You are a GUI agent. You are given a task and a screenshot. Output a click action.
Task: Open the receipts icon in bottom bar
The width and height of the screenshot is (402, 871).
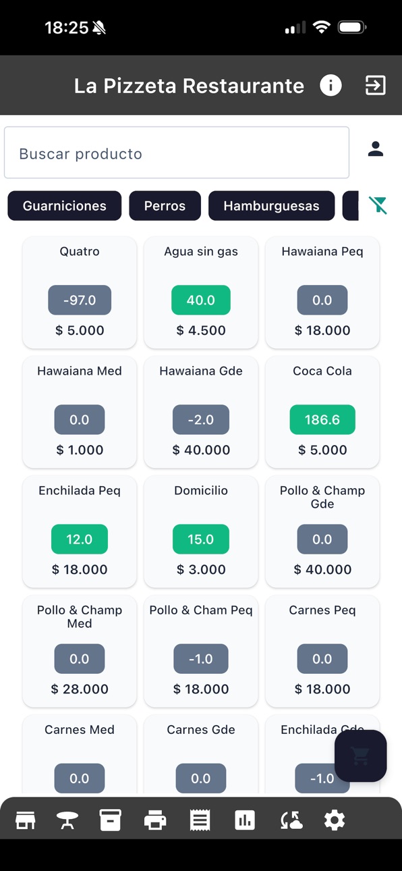coord(200,820)
